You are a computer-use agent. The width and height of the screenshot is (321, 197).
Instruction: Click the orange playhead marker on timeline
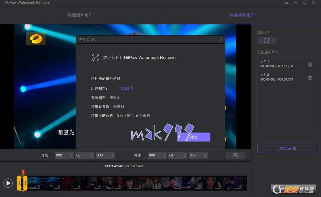tap(23, 172)
